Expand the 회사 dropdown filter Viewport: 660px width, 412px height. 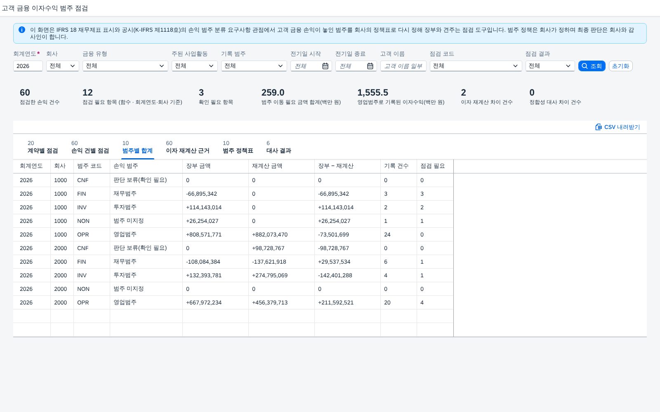63,66
